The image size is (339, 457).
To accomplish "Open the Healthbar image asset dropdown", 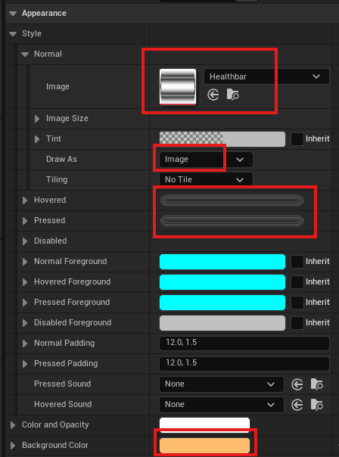I will tap(266, 76).
